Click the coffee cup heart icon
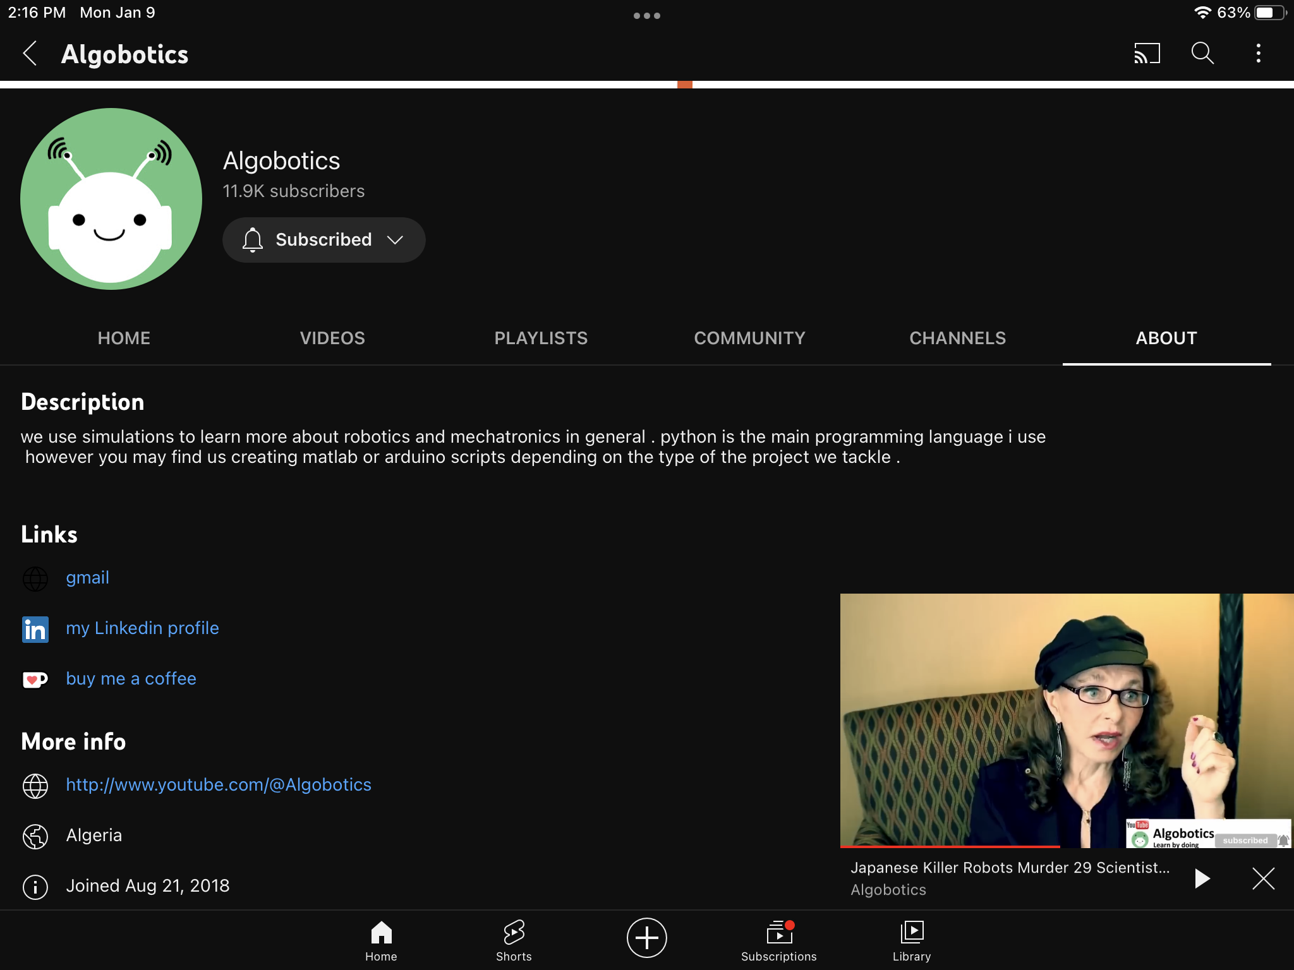This screenshot has height=970, width=1294. click(x=35, y=680)
